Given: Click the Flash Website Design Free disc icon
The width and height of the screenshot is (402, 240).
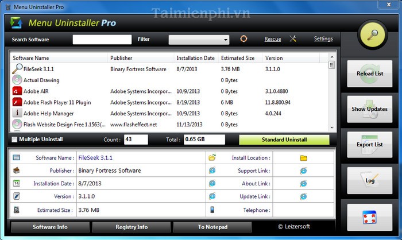Looking at the screenshot, I should [17, 124].
